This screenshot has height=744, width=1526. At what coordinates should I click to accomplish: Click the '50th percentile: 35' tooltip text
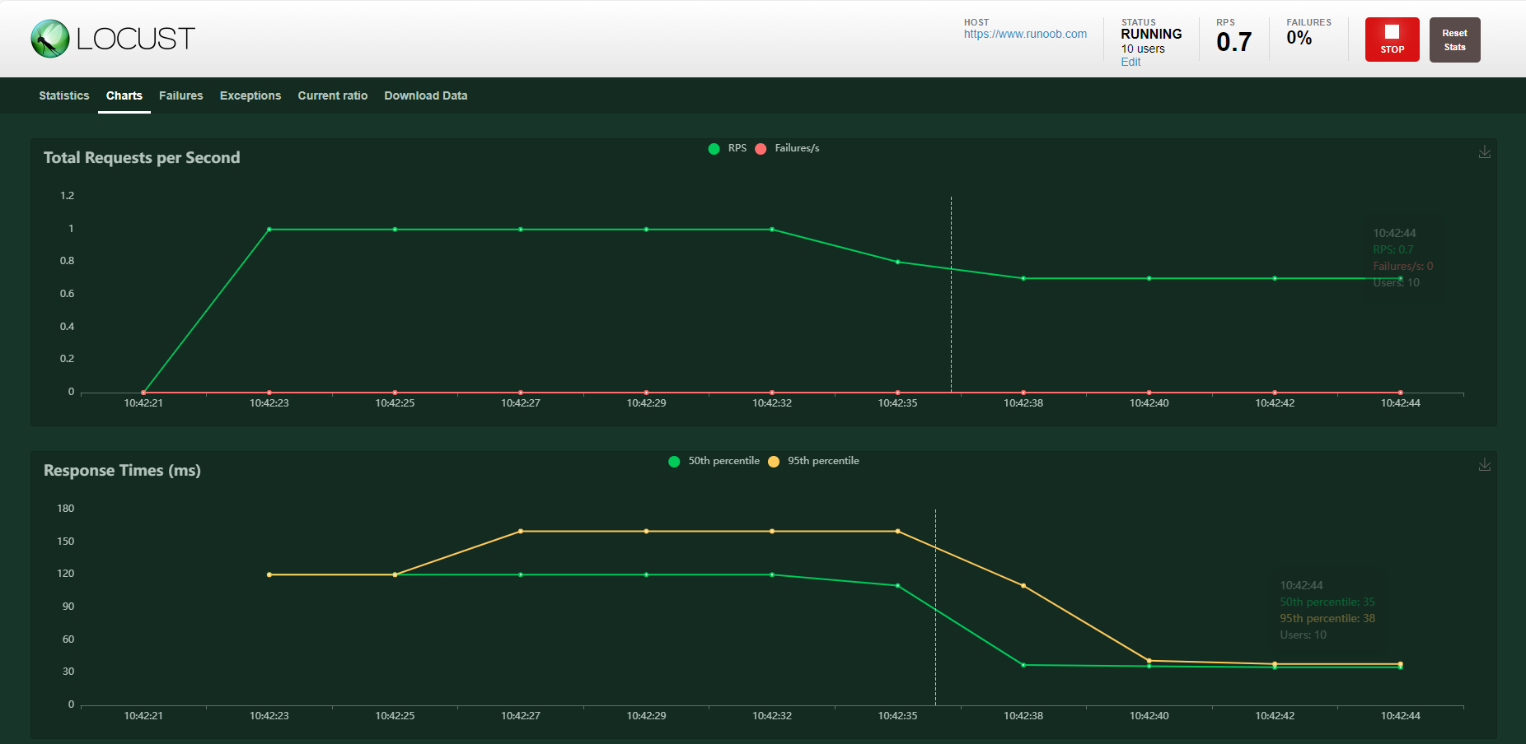pos(1327,602)
